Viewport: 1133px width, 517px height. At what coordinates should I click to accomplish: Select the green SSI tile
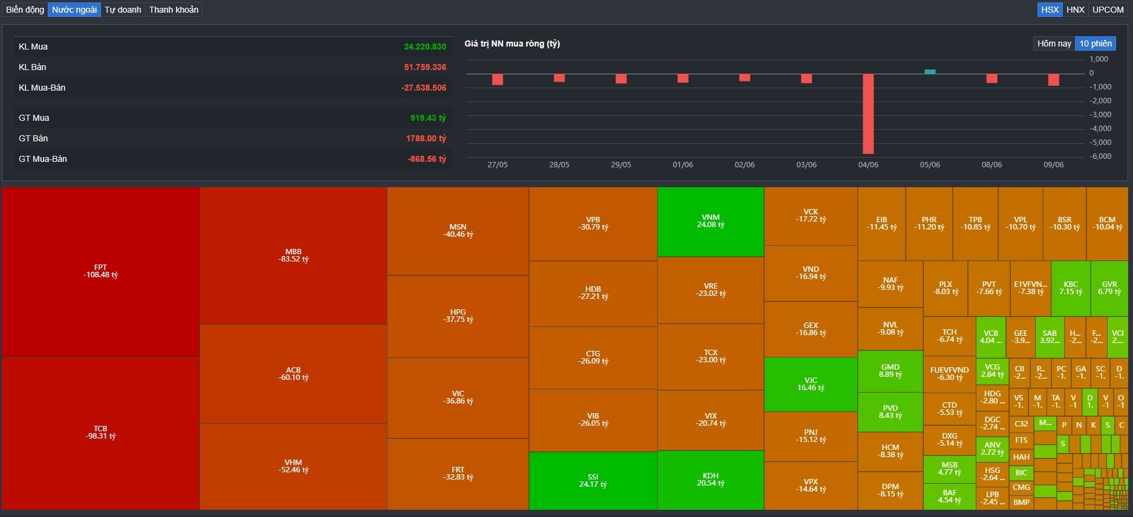593,481
